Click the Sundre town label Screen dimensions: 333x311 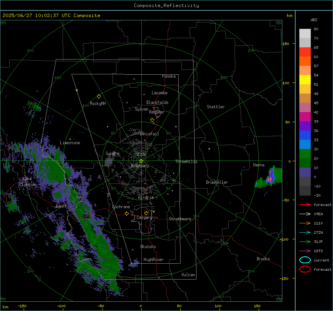click(112, 153)
